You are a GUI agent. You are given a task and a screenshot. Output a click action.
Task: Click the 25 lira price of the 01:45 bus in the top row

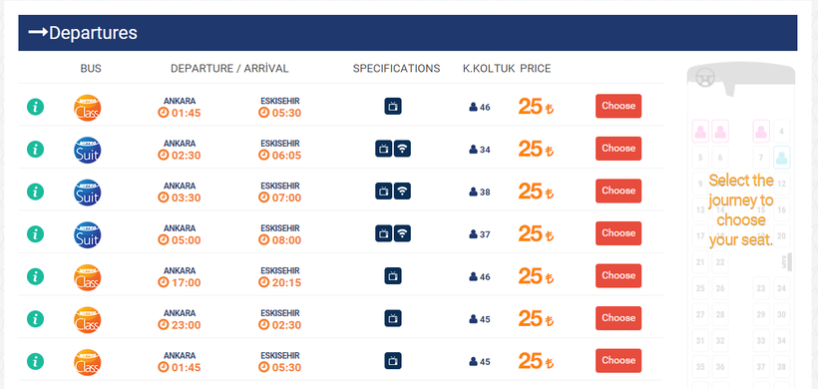[536, 107]
